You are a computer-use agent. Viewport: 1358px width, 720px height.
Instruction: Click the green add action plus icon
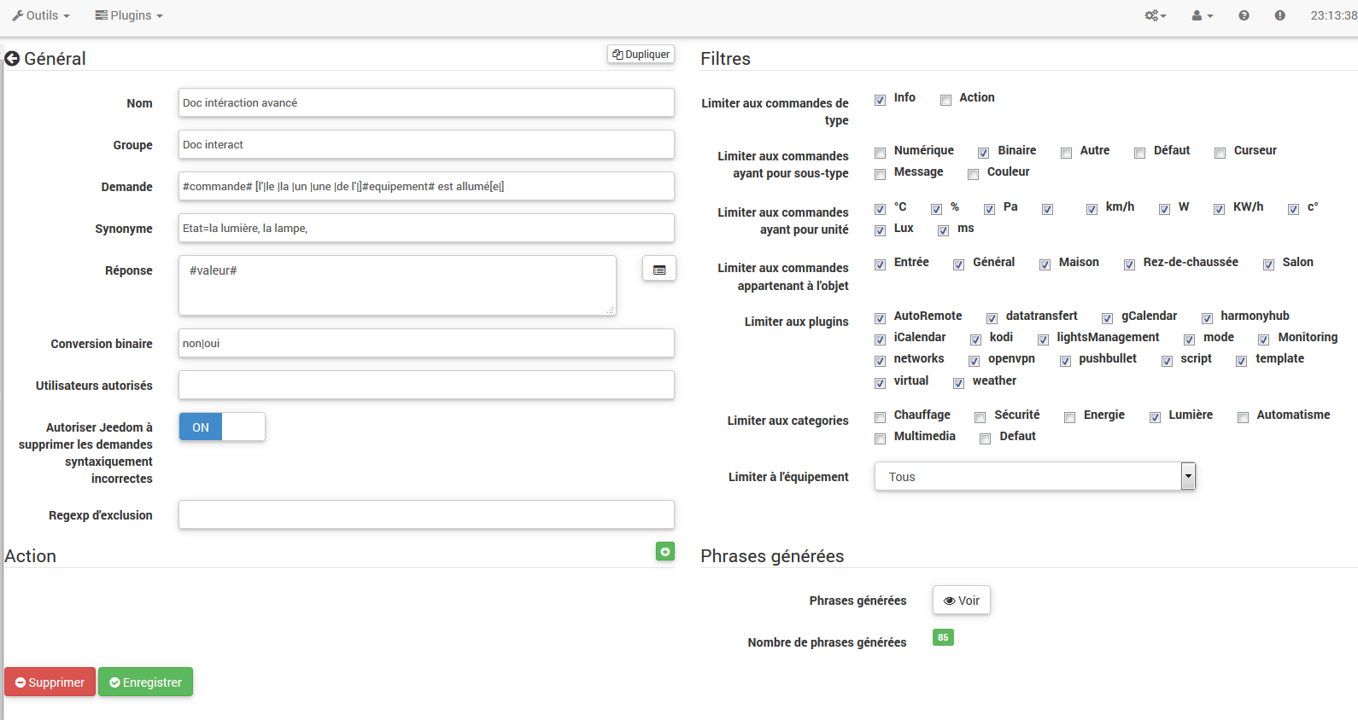click(x=664, y=552)
